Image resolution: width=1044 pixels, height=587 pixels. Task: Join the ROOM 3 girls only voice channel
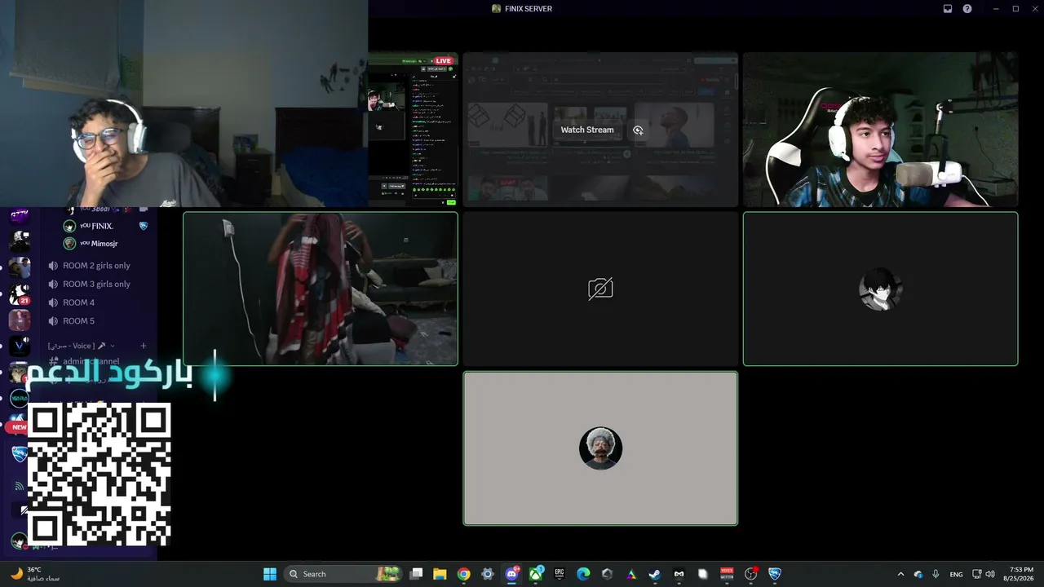96,285
